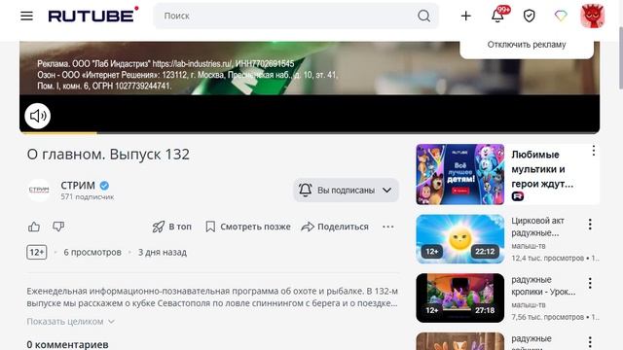623x350 pixels.
Task: Click bell icon in subscribed button
Action: coord(305,191)
